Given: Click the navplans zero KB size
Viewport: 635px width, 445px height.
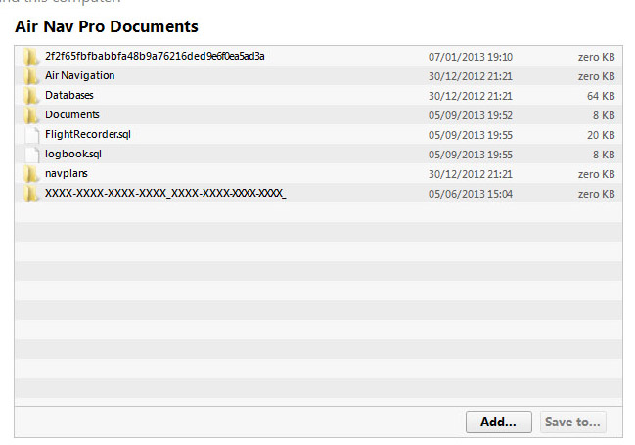Looking at the screenshot, I should [x=597, y=174].
